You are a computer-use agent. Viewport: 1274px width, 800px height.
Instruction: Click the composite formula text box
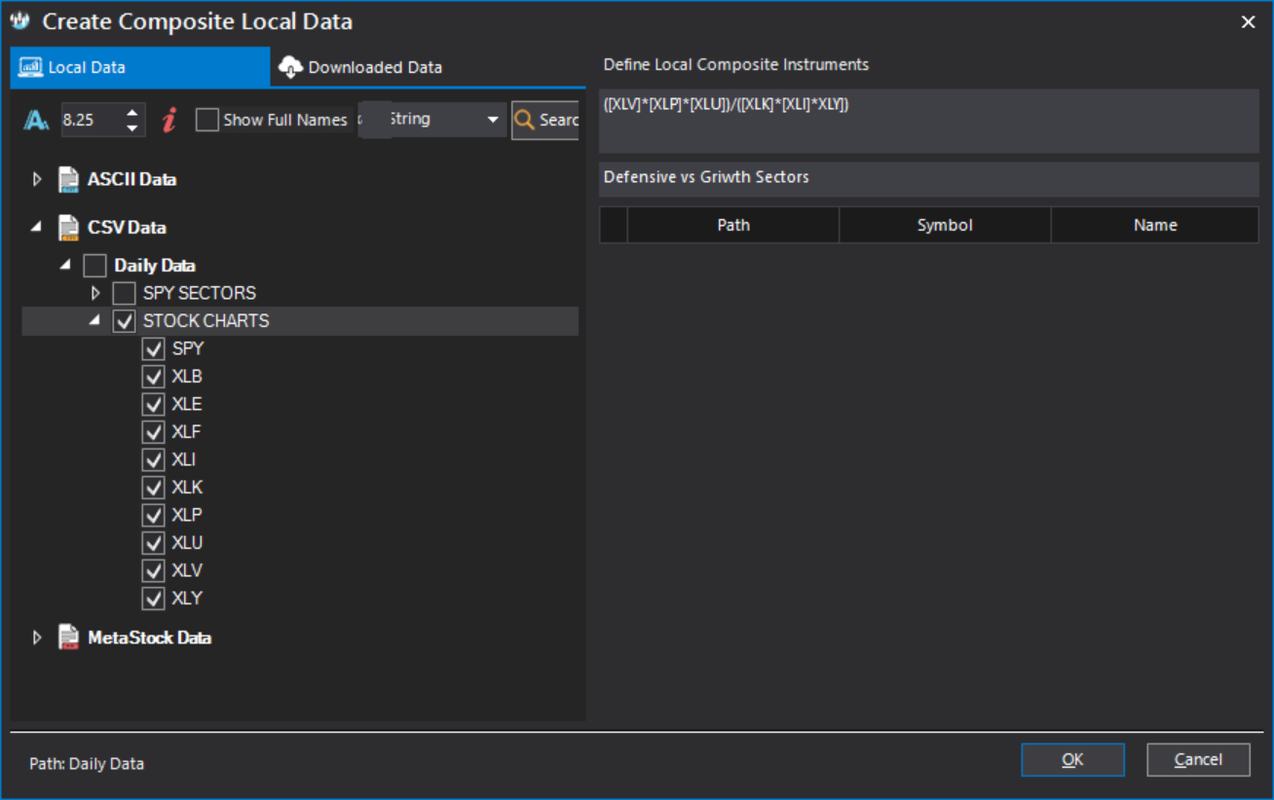[x=929, y=121]
